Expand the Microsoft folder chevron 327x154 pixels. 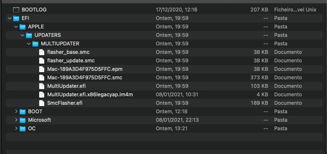coord(16,120)
